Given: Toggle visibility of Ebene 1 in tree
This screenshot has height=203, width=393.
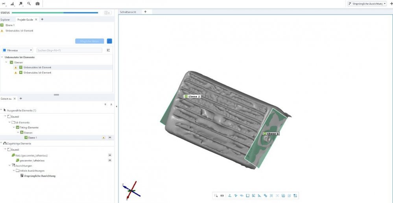Looking at the screenshot, I should [x=110, y=138].
